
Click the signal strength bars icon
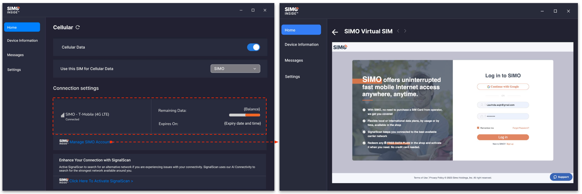coord(63,115)
